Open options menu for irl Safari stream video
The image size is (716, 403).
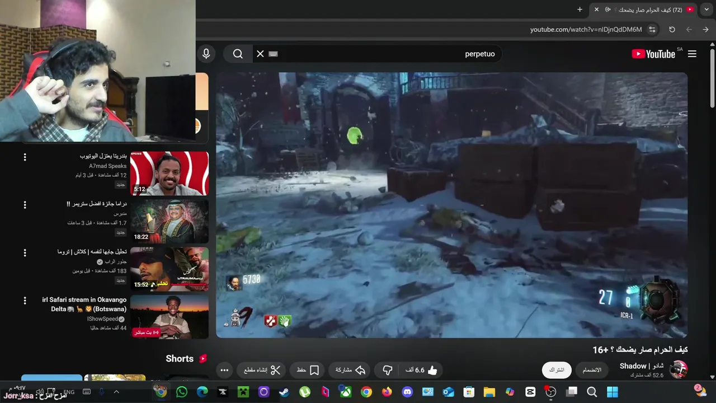(25, 301)
